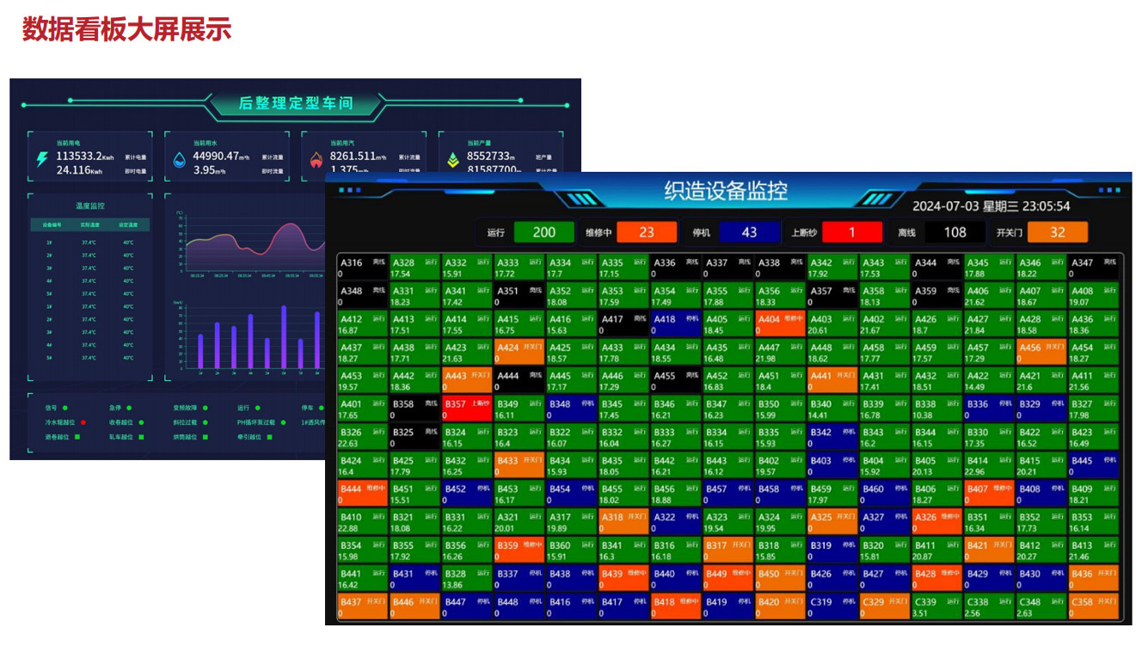1142x670 pixels.
Task: Select the offline A316 machine tile
Action: 363,267
